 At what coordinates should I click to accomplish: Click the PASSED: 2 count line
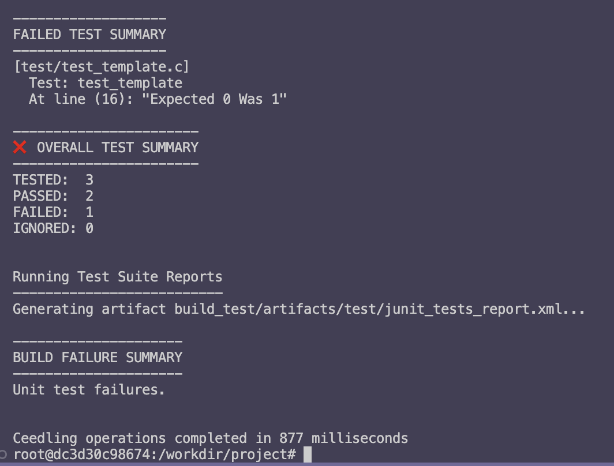53,196
